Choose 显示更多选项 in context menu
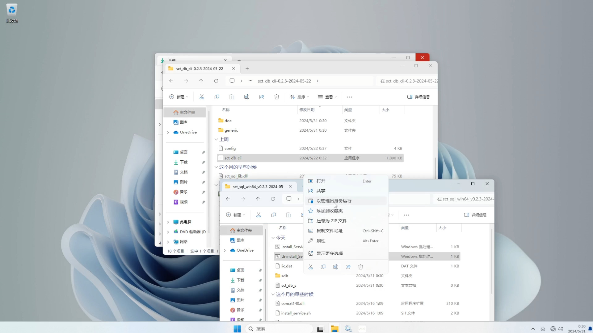593x333 pixels. point(330,253)
